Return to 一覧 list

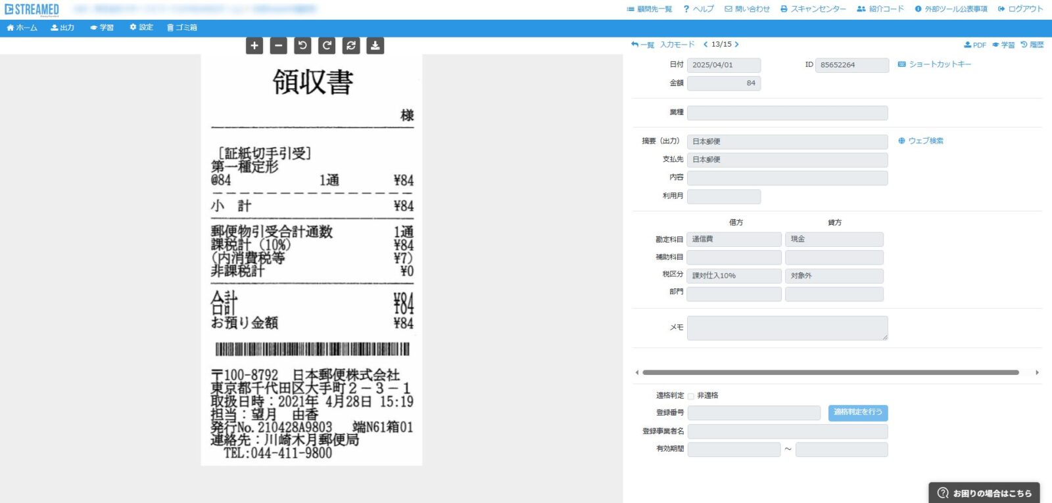tap(642, 45)
